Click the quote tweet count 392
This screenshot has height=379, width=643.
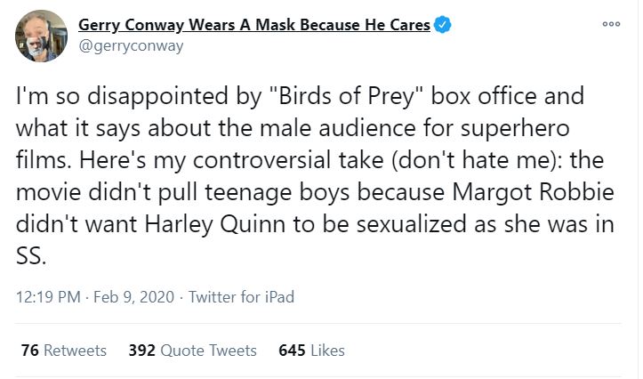[141, 351]
